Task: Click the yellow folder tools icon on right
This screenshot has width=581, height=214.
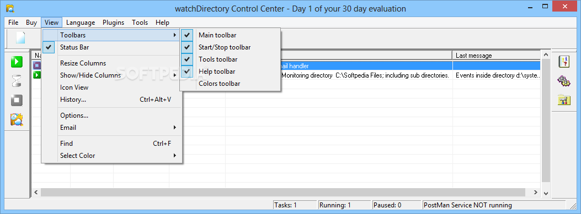Action: point(563,100)
